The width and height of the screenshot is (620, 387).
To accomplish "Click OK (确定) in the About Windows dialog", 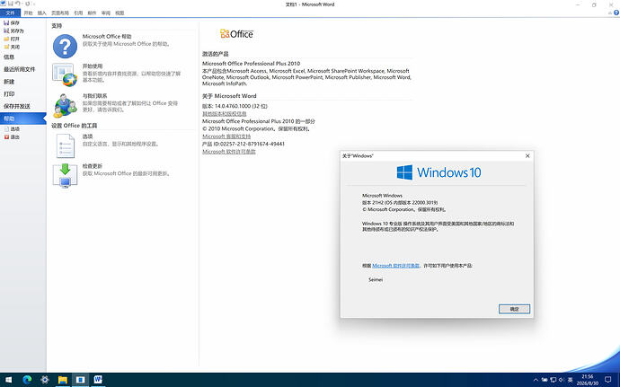I will (514, 309).
